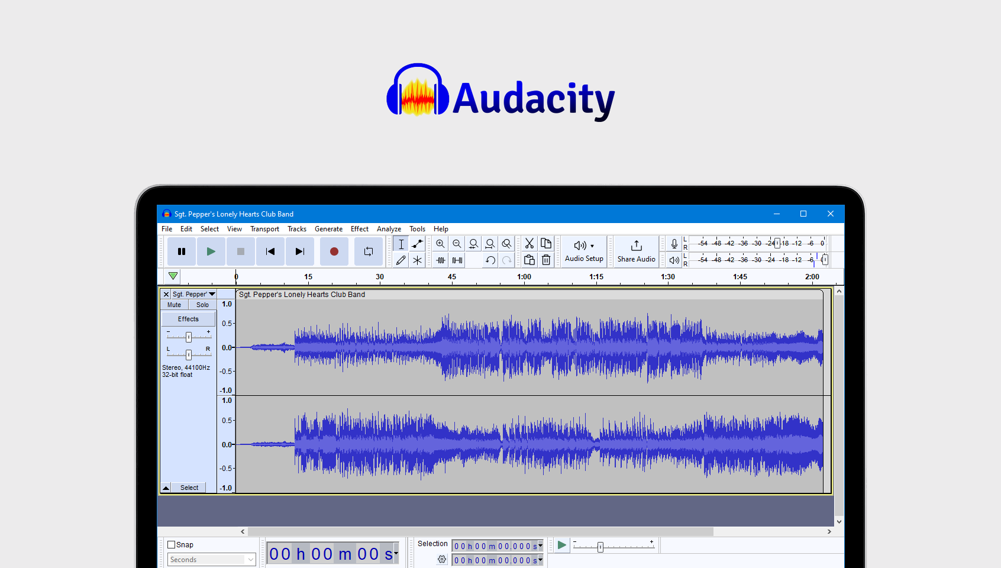Open Selection settings gear icon
Image resolution: width=1001 pixels, height=568 pixels.
pyautogui.click(x=442, y=559)
